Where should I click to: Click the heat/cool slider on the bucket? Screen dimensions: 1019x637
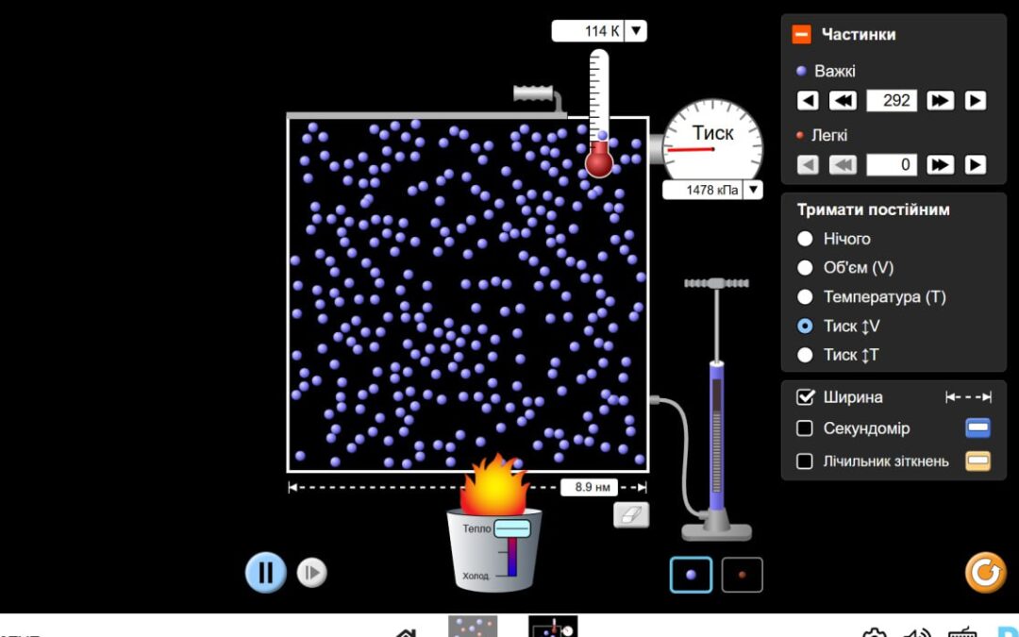pos(512,529)
